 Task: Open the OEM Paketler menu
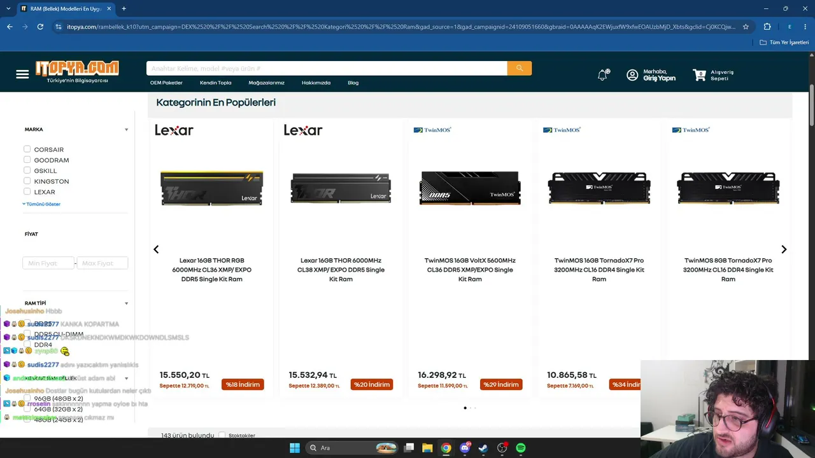166,83
